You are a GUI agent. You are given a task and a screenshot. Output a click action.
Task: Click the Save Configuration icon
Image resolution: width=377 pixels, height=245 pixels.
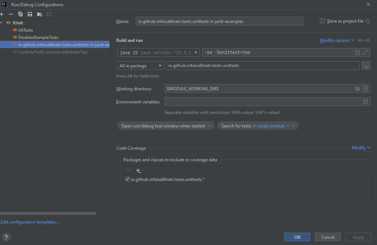(30, 14)
